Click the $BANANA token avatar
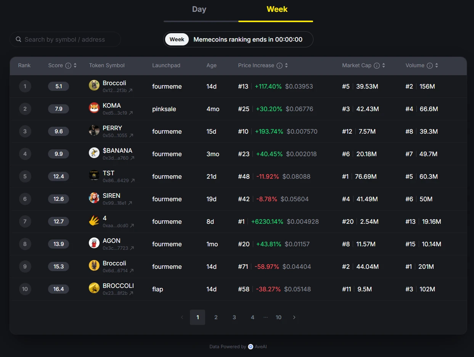 click(x=94, y=153)
